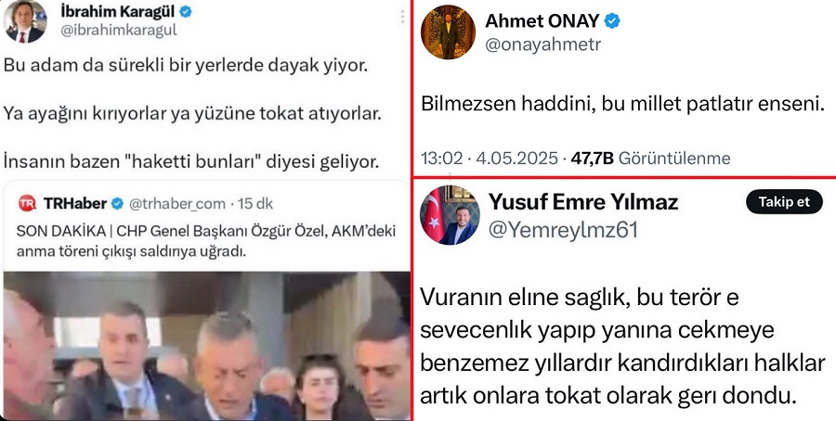Screen dimensions: 836x421
Task: Open Ahmet ONAY's profile picture
Action: [x=448, y=32]
